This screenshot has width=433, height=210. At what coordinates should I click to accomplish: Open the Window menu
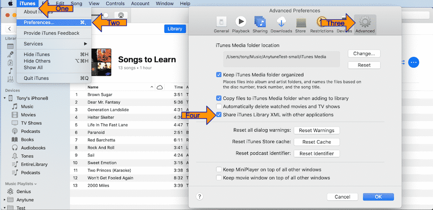165,4
